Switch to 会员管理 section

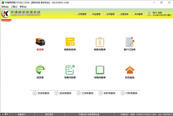[109, 14]
